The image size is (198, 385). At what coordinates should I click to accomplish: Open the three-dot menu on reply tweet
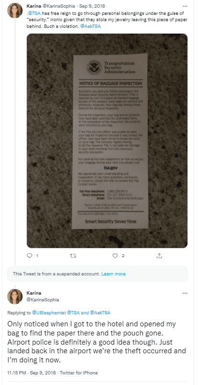pyautogui.click(x=185, y=293)
